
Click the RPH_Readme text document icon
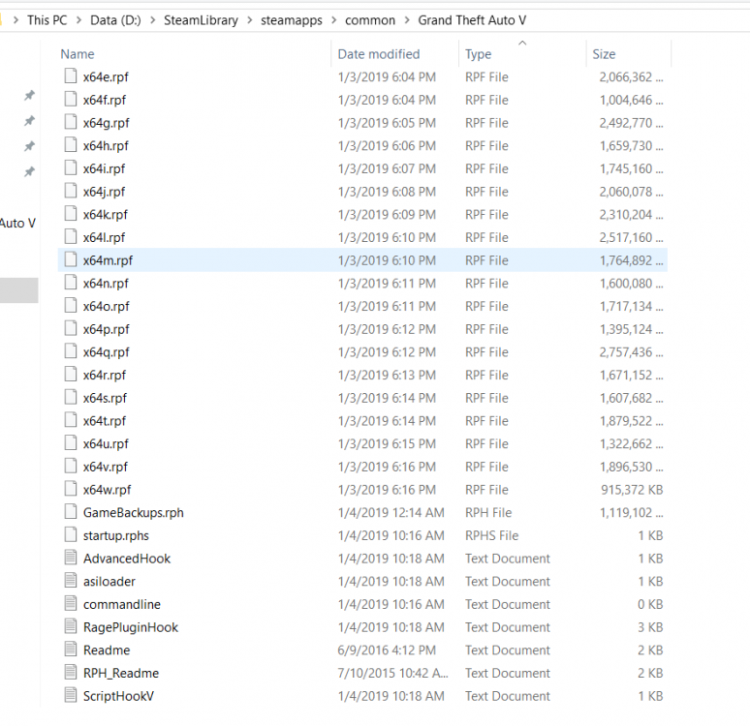[x=71, y=673]
